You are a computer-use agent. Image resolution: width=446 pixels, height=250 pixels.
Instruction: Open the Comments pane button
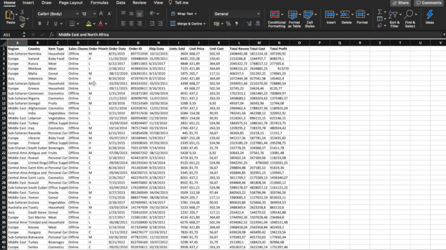coord(429,3)
